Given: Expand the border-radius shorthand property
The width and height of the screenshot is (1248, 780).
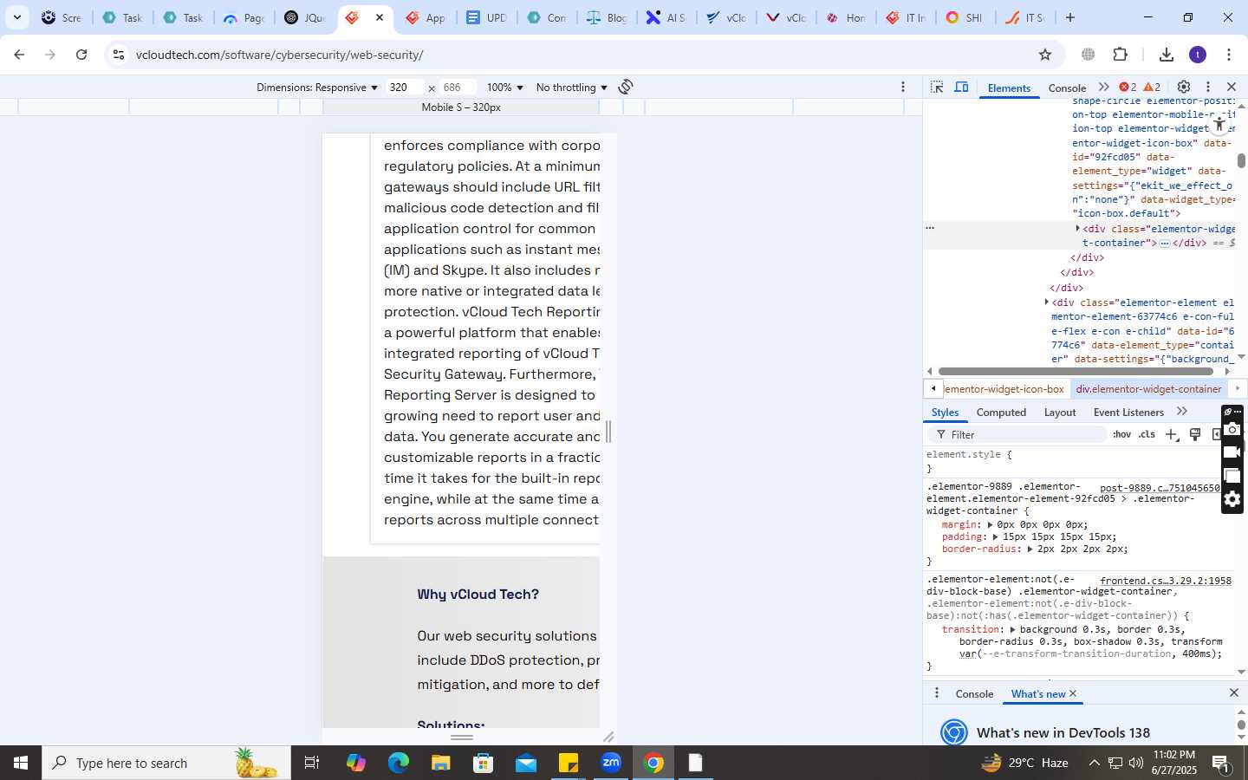Looking at the screenshot, I should [1030, 549].
